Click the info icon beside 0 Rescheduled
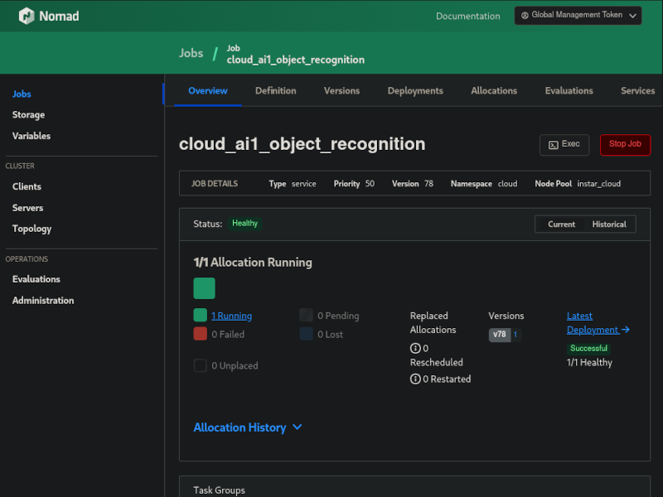Screen dimensions: 663x497 [x=415, y=348]
